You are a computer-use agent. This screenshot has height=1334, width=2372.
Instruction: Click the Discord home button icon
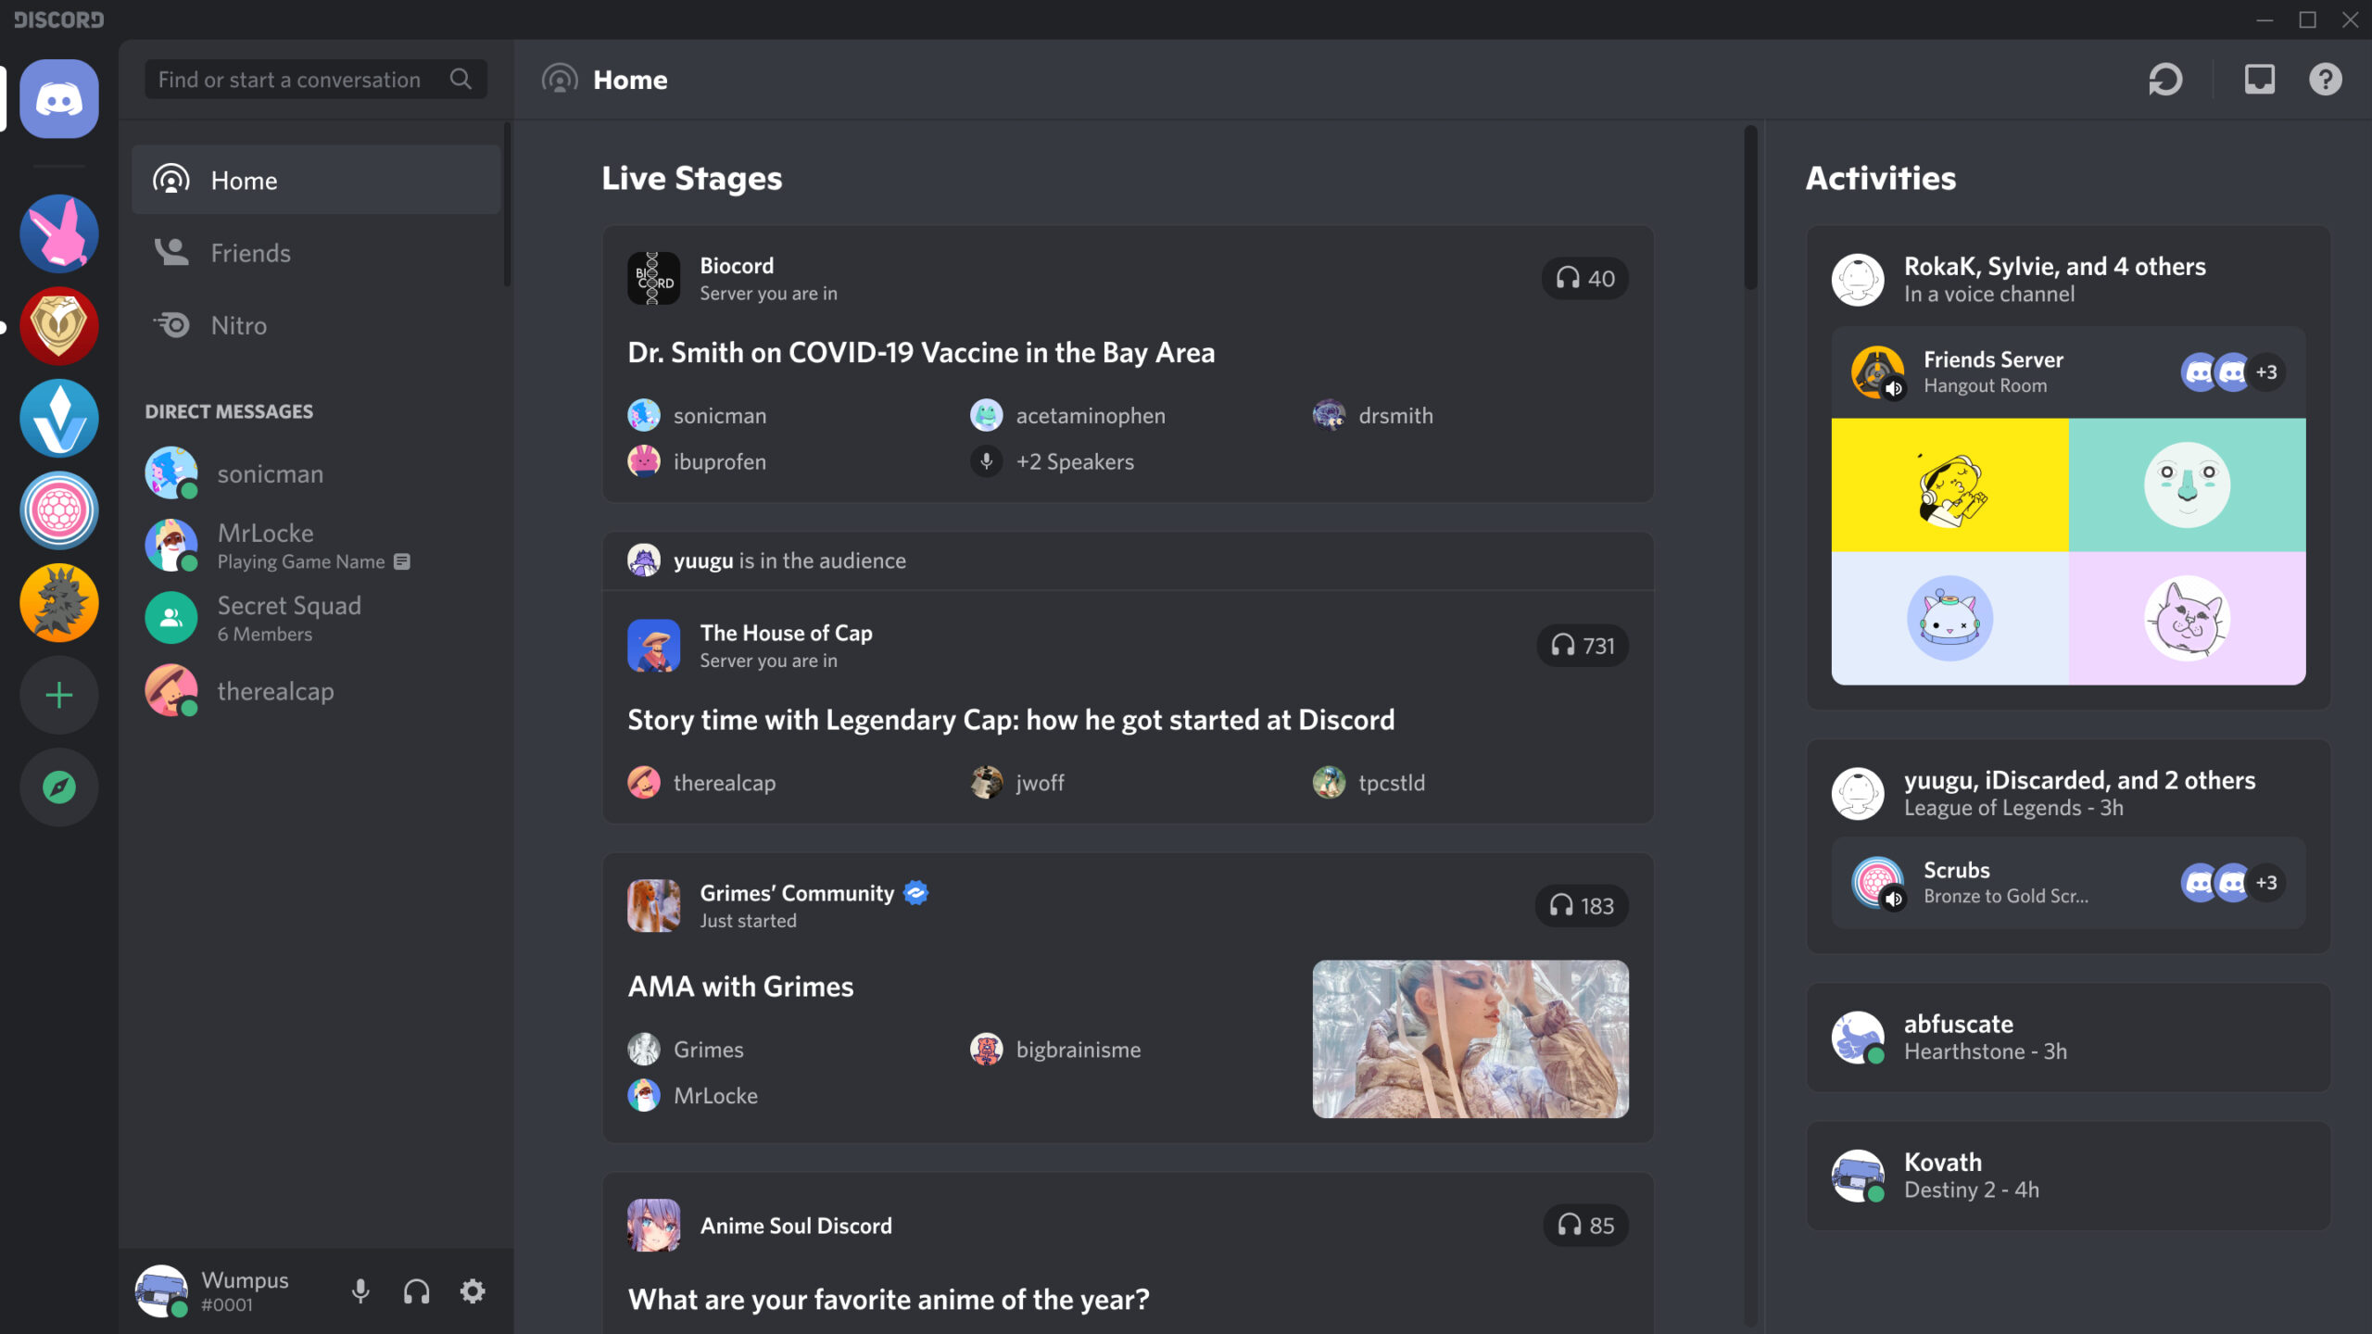60,99
